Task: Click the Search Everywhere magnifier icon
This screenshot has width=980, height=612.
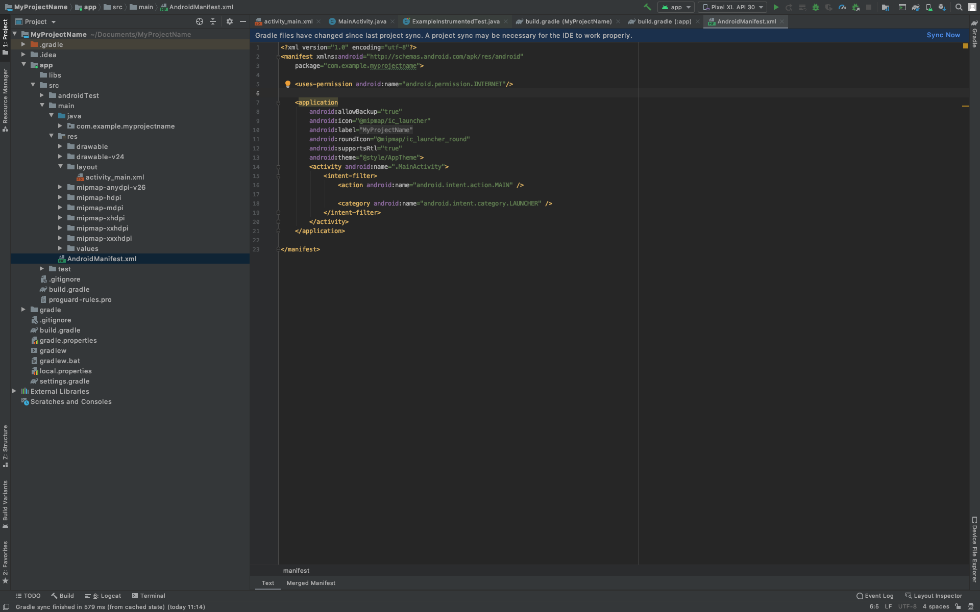Action: click(x=959, y=7)
